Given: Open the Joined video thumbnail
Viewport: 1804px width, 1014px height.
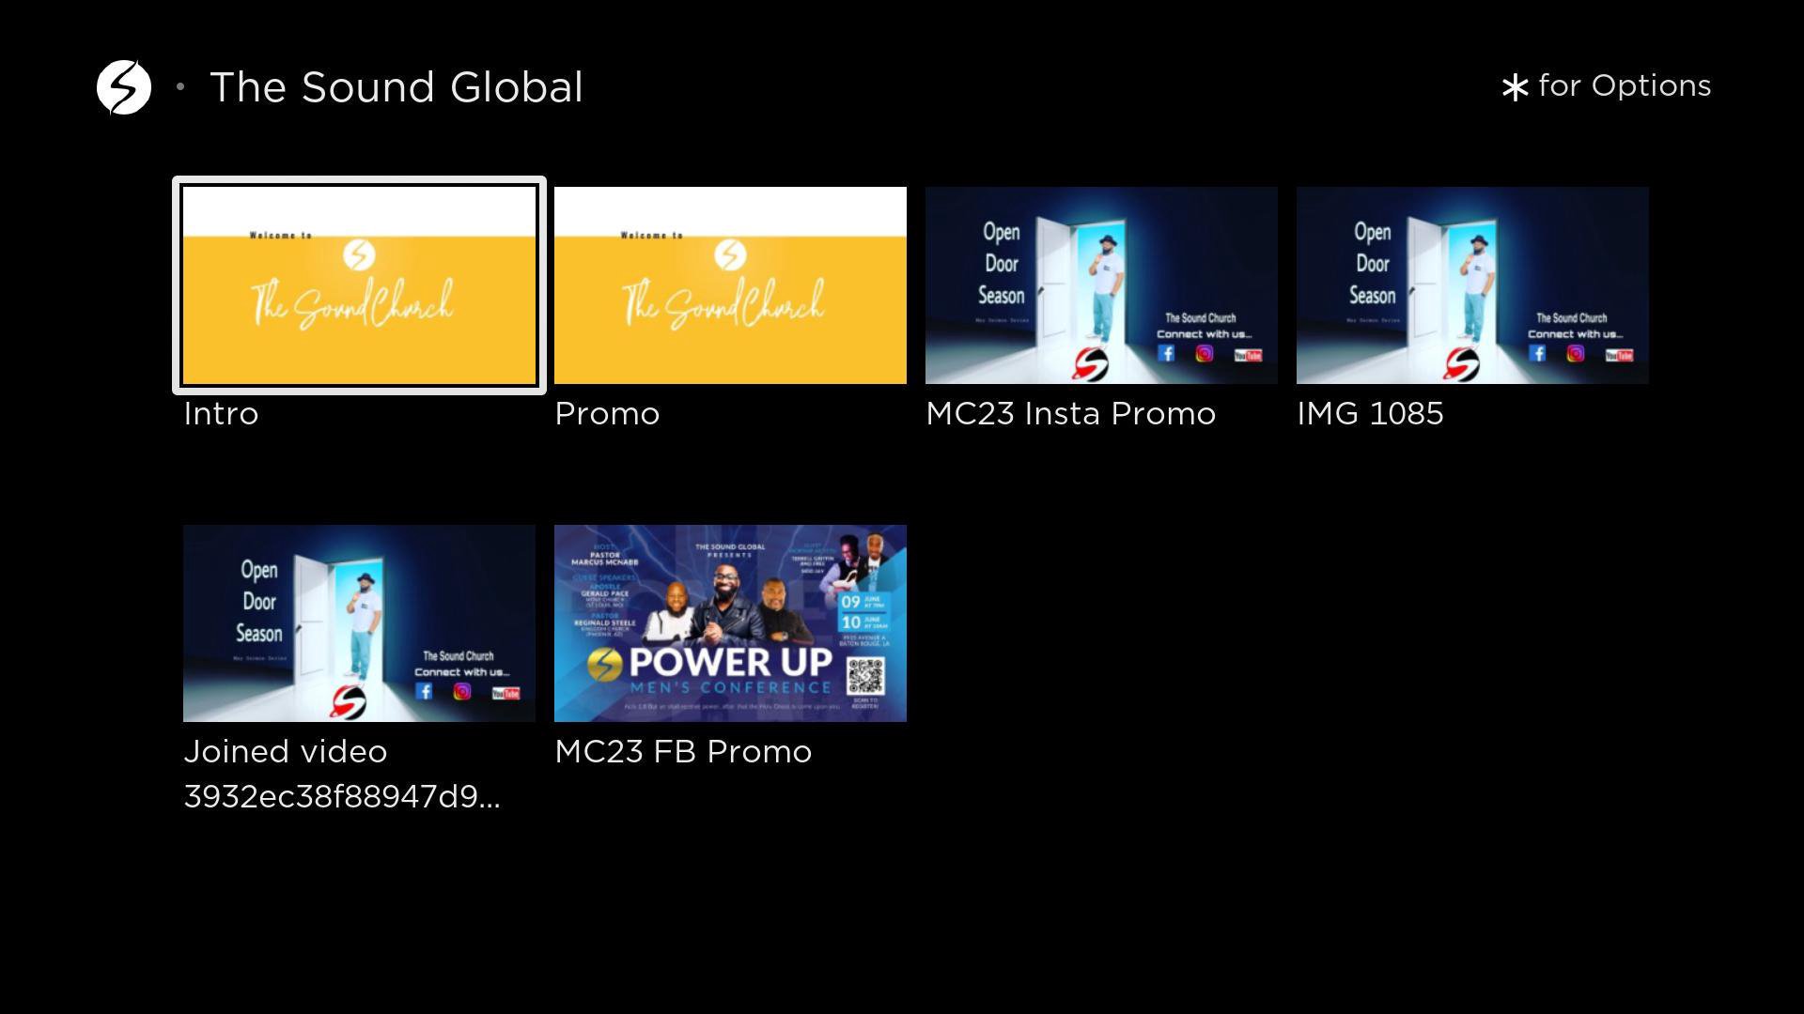Looking at the screenshot, I should pyautogui.click(x=359, y=623).
